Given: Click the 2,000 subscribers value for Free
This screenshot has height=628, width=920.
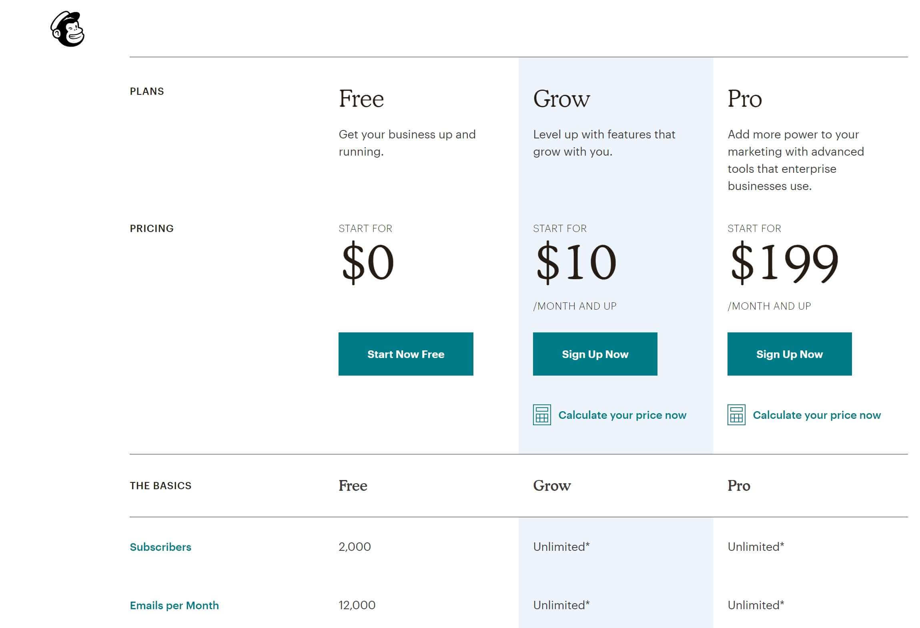Looking at the screenshot, I should pos(355,547).
